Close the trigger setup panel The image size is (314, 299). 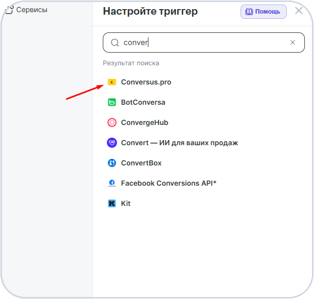point(299,11)
